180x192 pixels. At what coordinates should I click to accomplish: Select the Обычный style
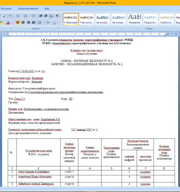(71, 19)
